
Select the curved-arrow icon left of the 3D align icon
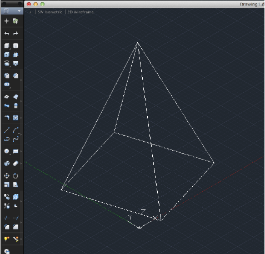[x=7, y=118]
